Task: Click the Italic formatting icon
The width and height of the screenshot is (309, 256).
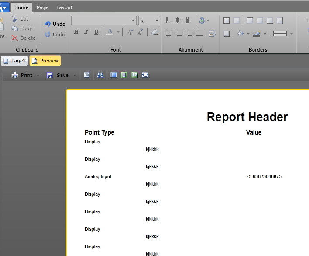Action: pos(86,32)
